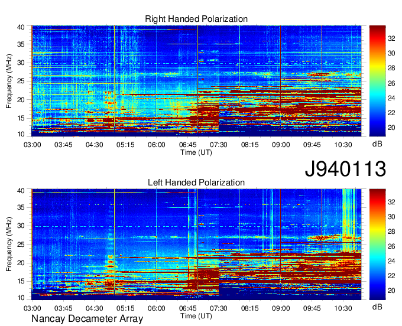Click the 09:45 time tick of Right Handed plot
402x326 pixels.
pyautogui.click(x=312, y=145)
